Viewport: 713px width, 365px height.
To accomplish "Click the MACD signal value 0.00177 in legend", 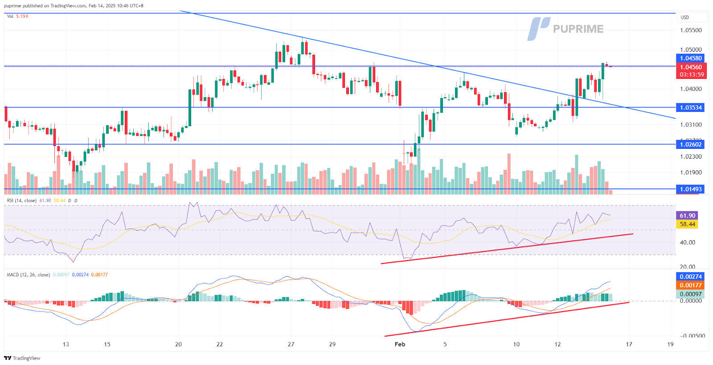I will tap(99, 275).
